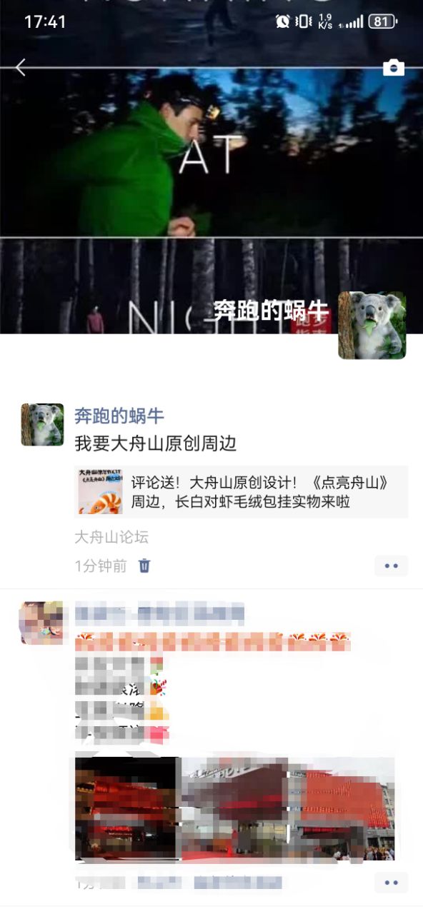Viewport: 423px width, 914px height.
Task: Tap the white 奔跑的蜗牛 name on cover
Action: pos(272,310)
